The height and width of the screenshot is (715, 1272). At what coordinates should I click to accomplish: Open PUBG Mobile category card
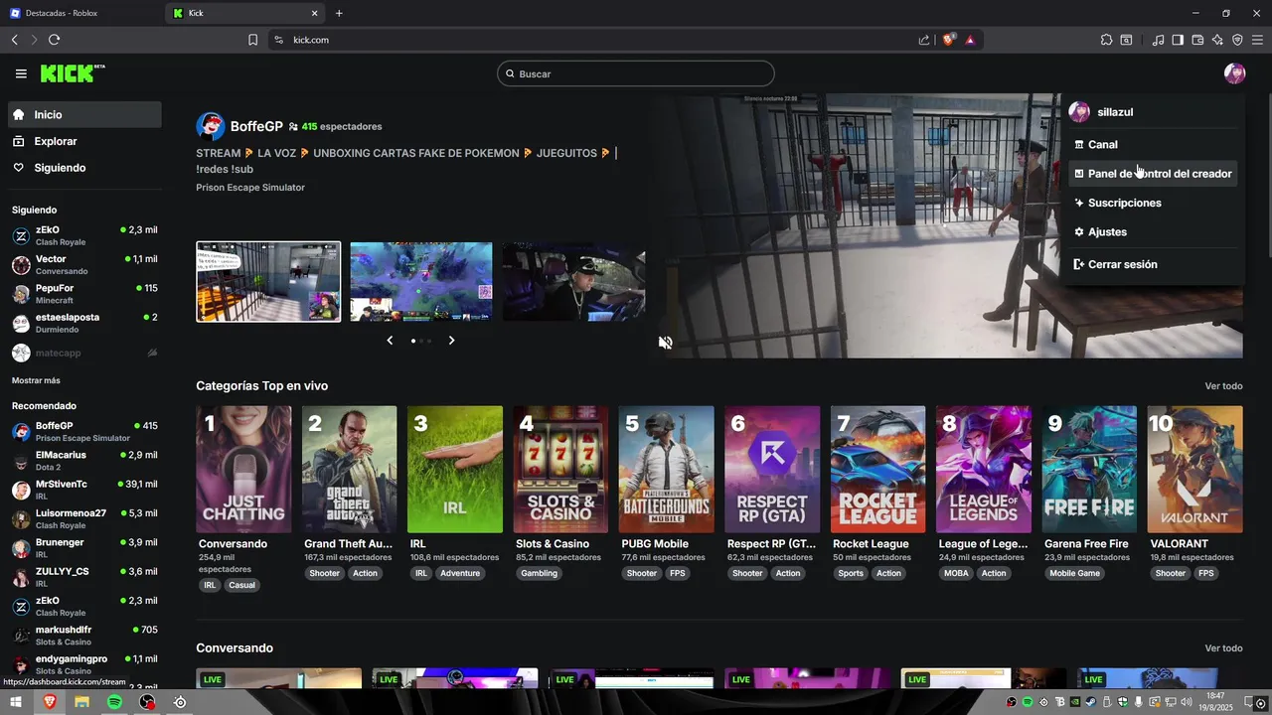[667, 470]
